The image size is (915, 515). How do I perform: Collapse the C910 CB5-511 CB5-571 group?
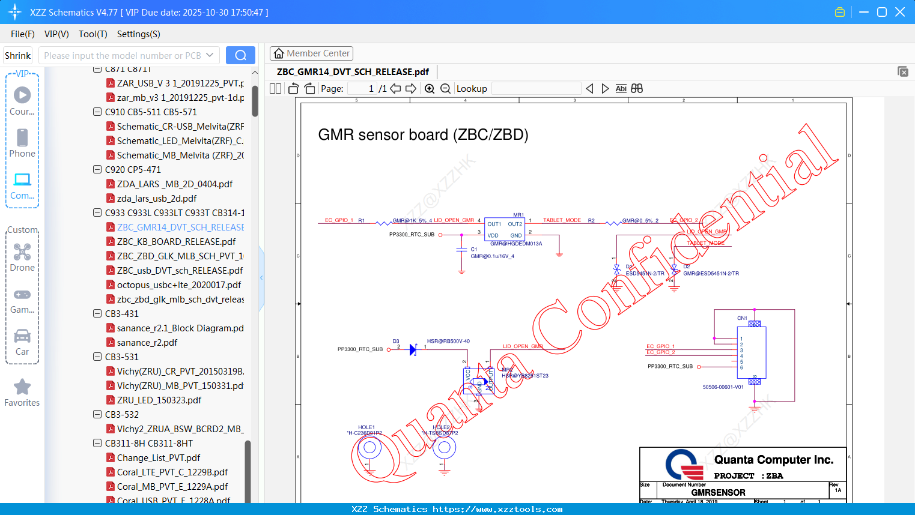click(x=97, y=112)
